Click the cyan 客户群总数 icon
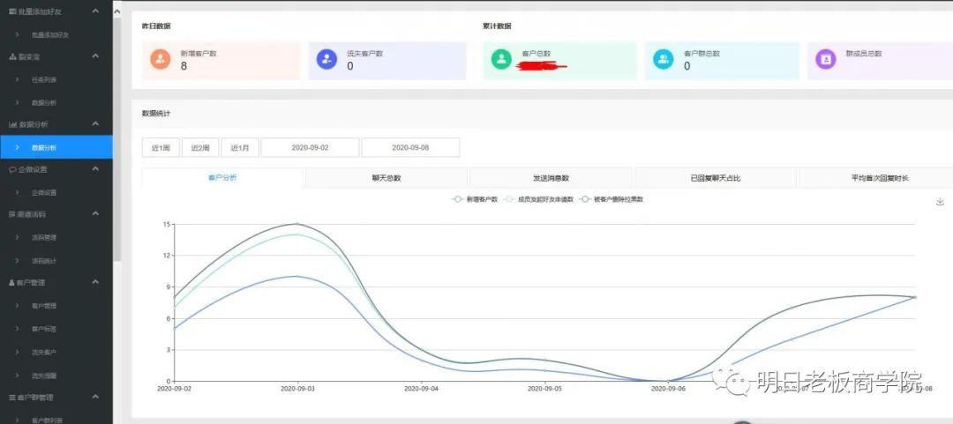 (663, 59)
